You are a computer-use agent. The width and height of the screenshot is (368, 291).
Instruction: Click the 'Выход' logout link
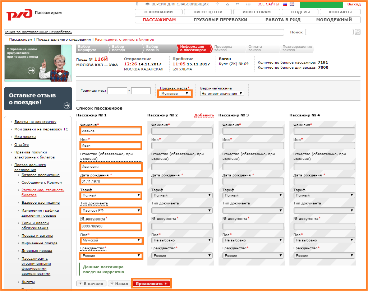click(x=354, y=4)
